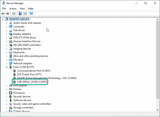Collapse the DESKTOP-SJDL5PT root node

click(x=3, y=19)
